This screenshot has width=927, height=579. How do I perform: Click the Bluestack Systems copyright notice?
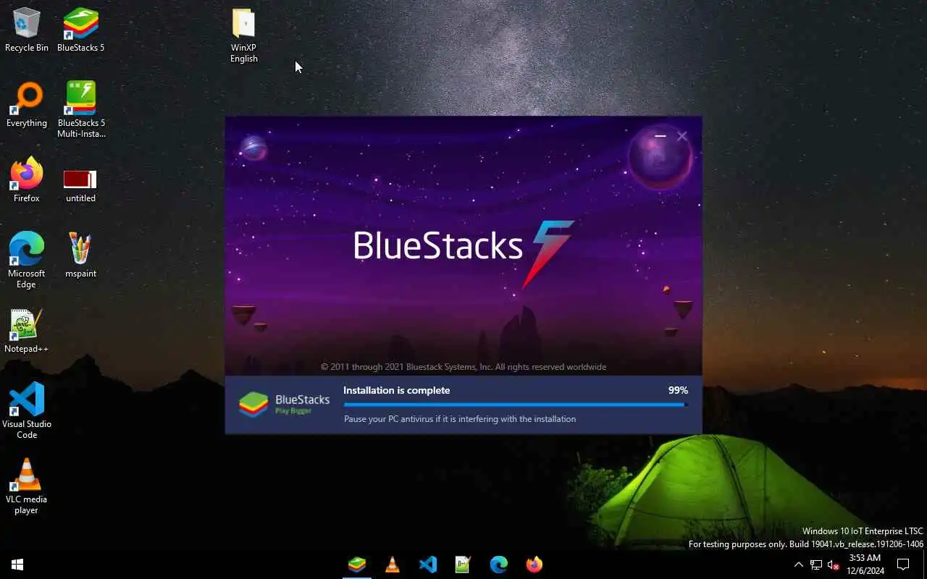(x=463, y=367)
